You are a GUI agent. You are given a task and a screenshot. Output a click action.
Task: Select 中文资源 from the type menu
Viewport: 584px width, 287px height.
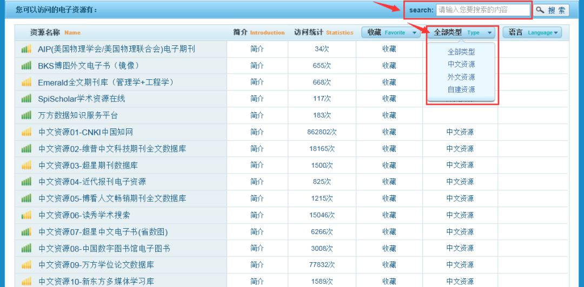(461, 64)
